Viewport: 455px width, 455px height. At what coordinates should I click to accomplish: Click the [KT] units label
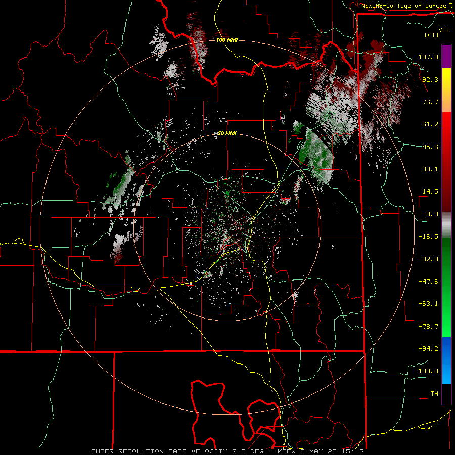[431, 35]
